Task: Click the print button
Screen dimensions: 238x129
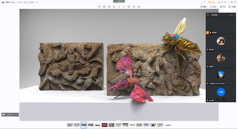Action: (x=223, y=7)
